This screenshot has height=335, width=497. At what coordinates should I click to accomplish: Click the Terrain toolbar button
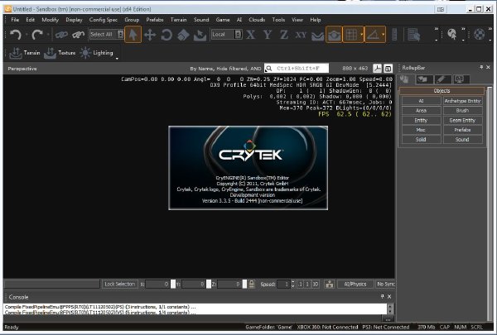25,53
